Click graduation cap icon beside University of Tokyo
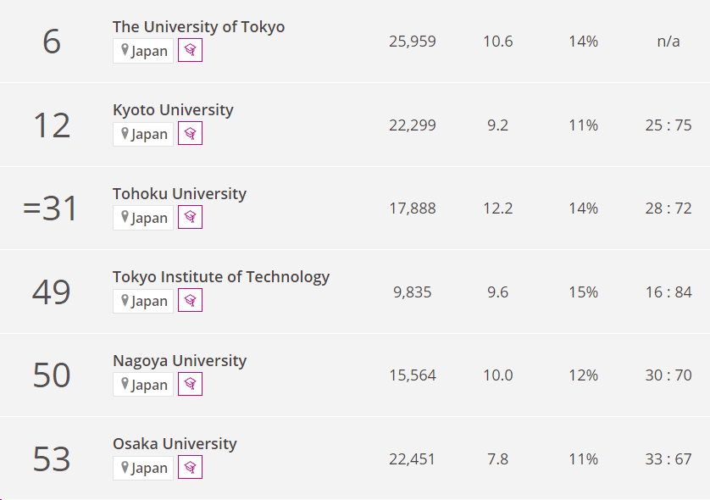 (190, 50)
